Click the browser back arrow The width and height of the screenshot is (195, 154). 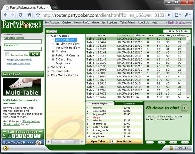pyautogui.click(x=6, y=15)
